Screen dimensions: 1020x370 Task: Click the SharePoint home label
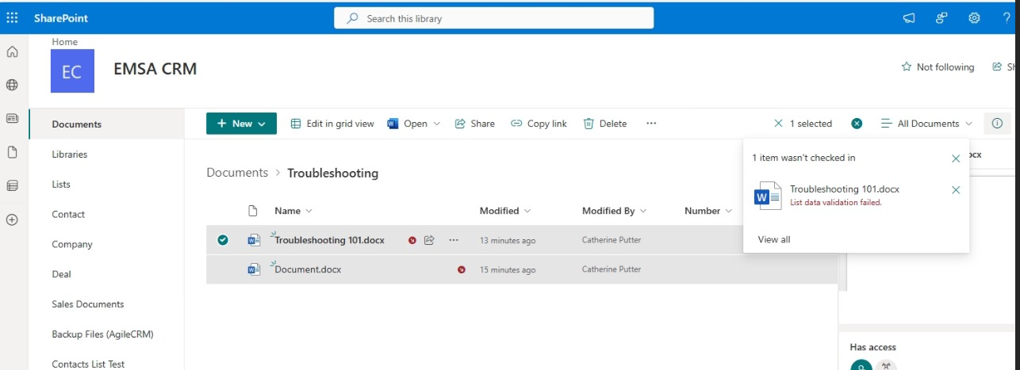(x=61, y=17)
